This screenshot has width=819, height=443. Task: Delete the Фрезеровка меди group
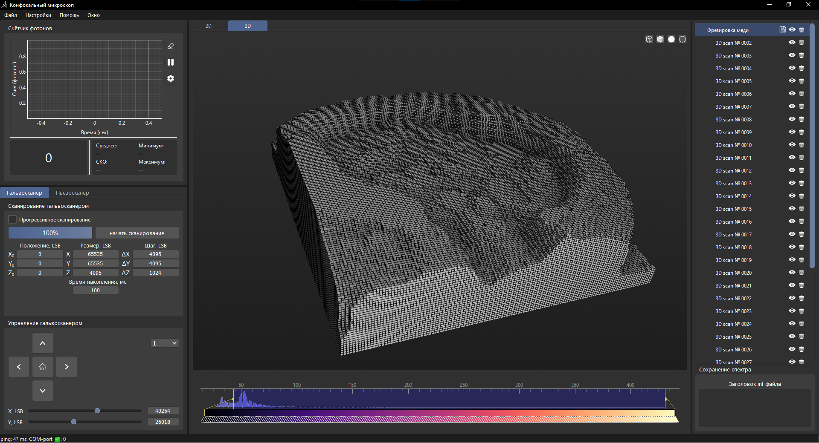point(802,30)
